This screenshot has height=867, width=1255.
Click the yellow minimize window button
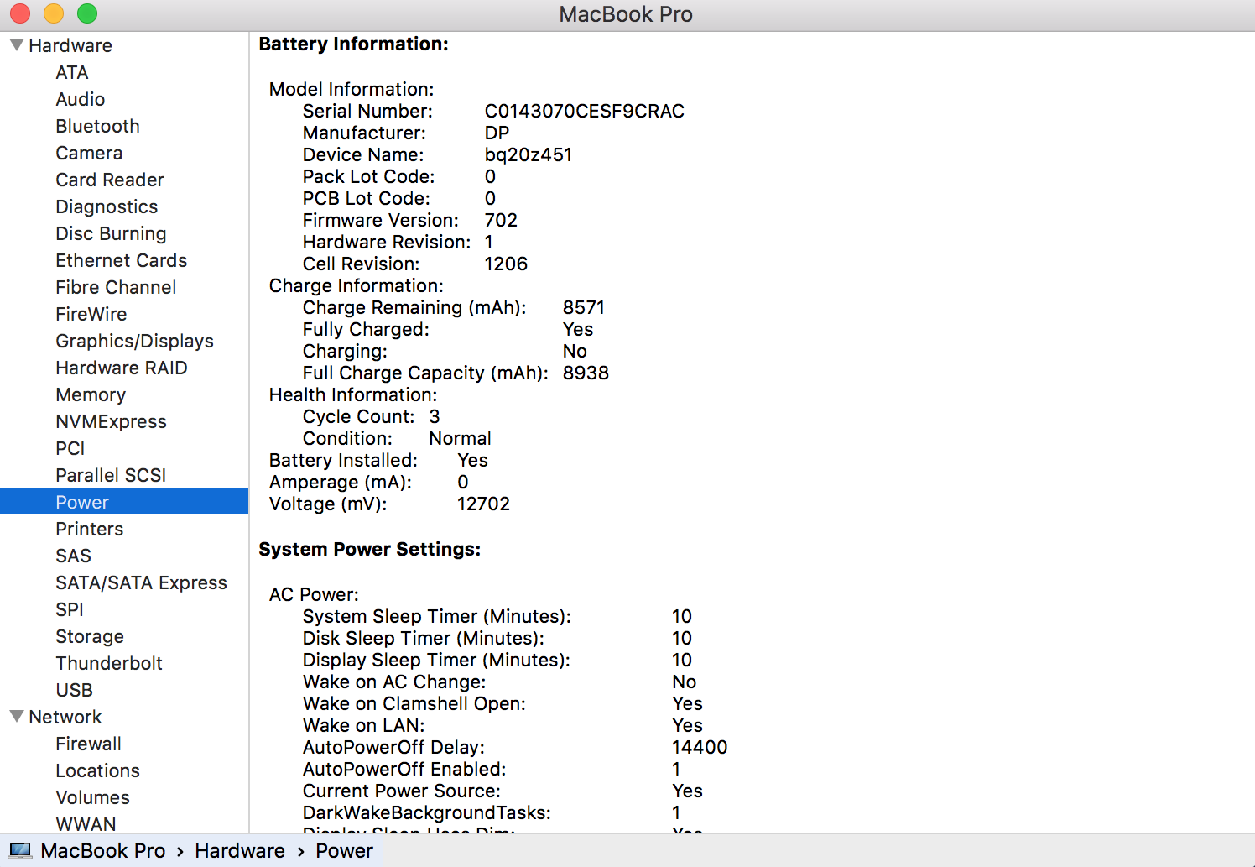tap(54, 13)
